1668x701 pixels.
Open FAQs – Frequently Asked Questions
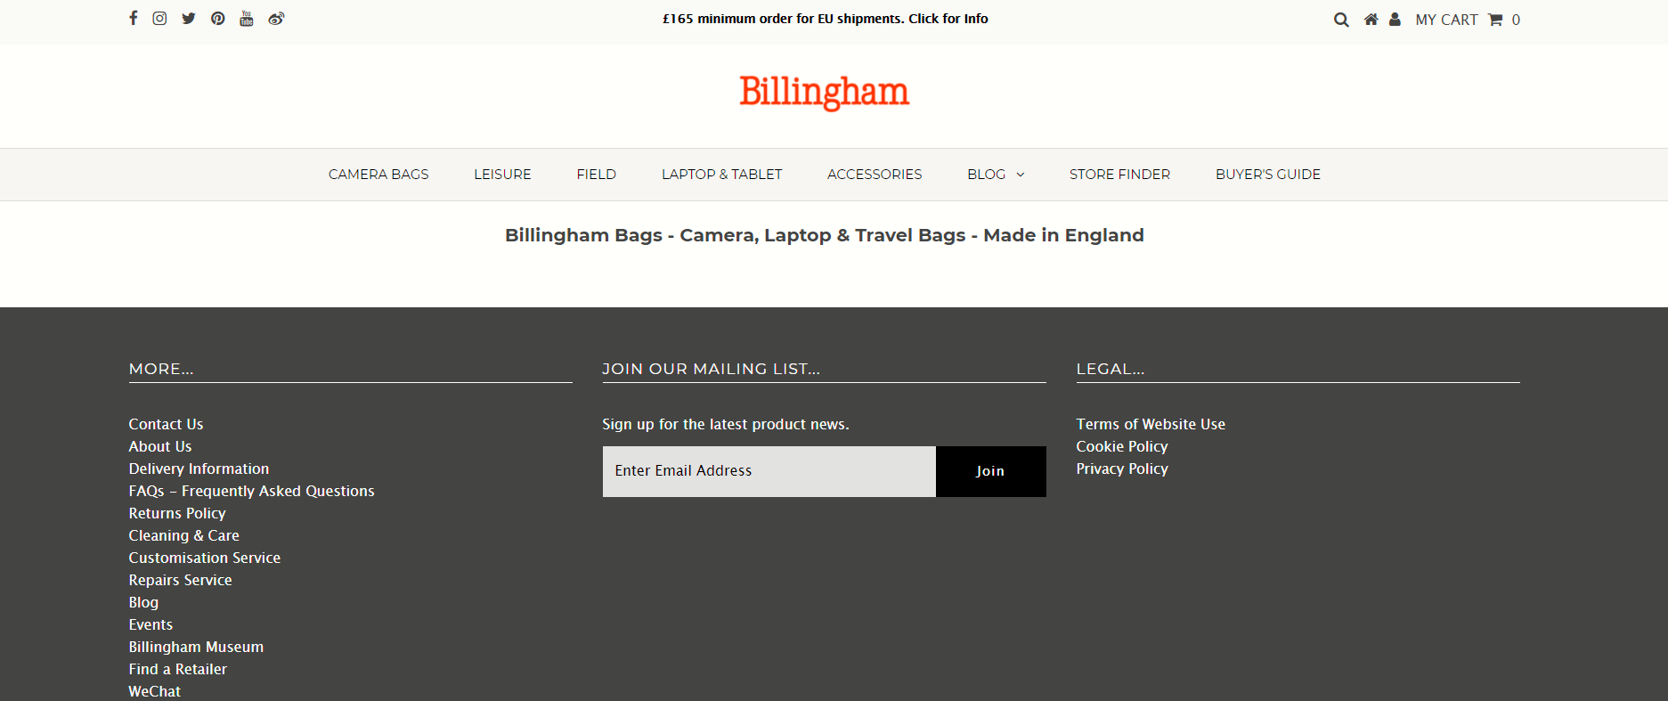click(x=251, y=491)
